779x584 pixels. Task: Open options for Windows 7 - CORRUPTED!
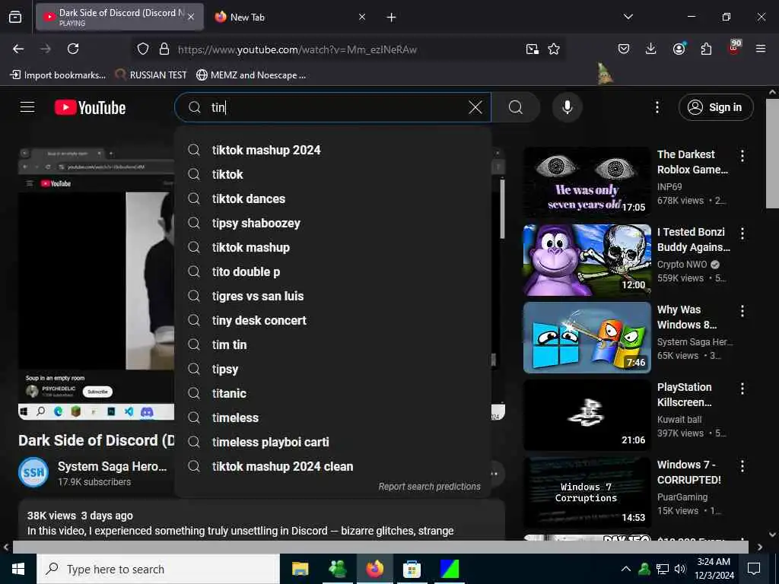tap(742, 466)
